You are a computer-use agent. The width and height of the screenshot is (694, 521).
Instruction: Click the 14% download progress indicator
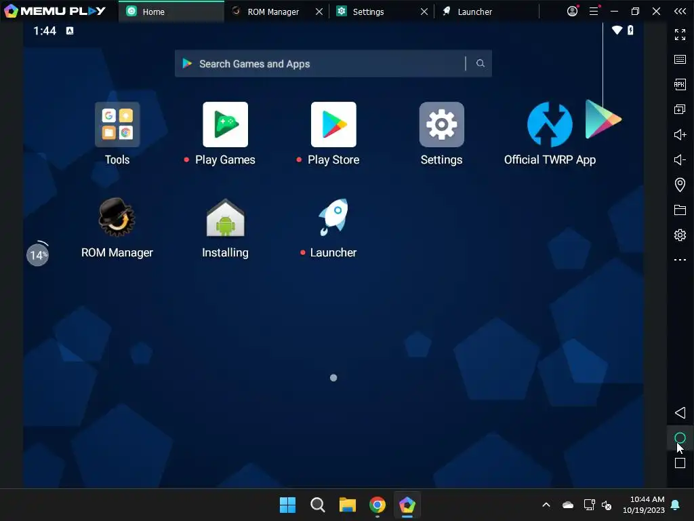pos(38,254)
